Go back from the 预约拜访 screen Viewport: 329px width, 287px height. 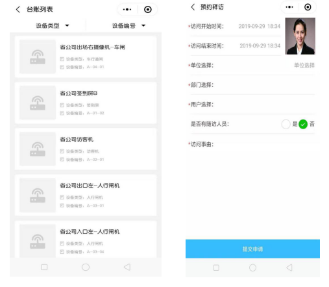pyautogui.click(x=193, y=7)
